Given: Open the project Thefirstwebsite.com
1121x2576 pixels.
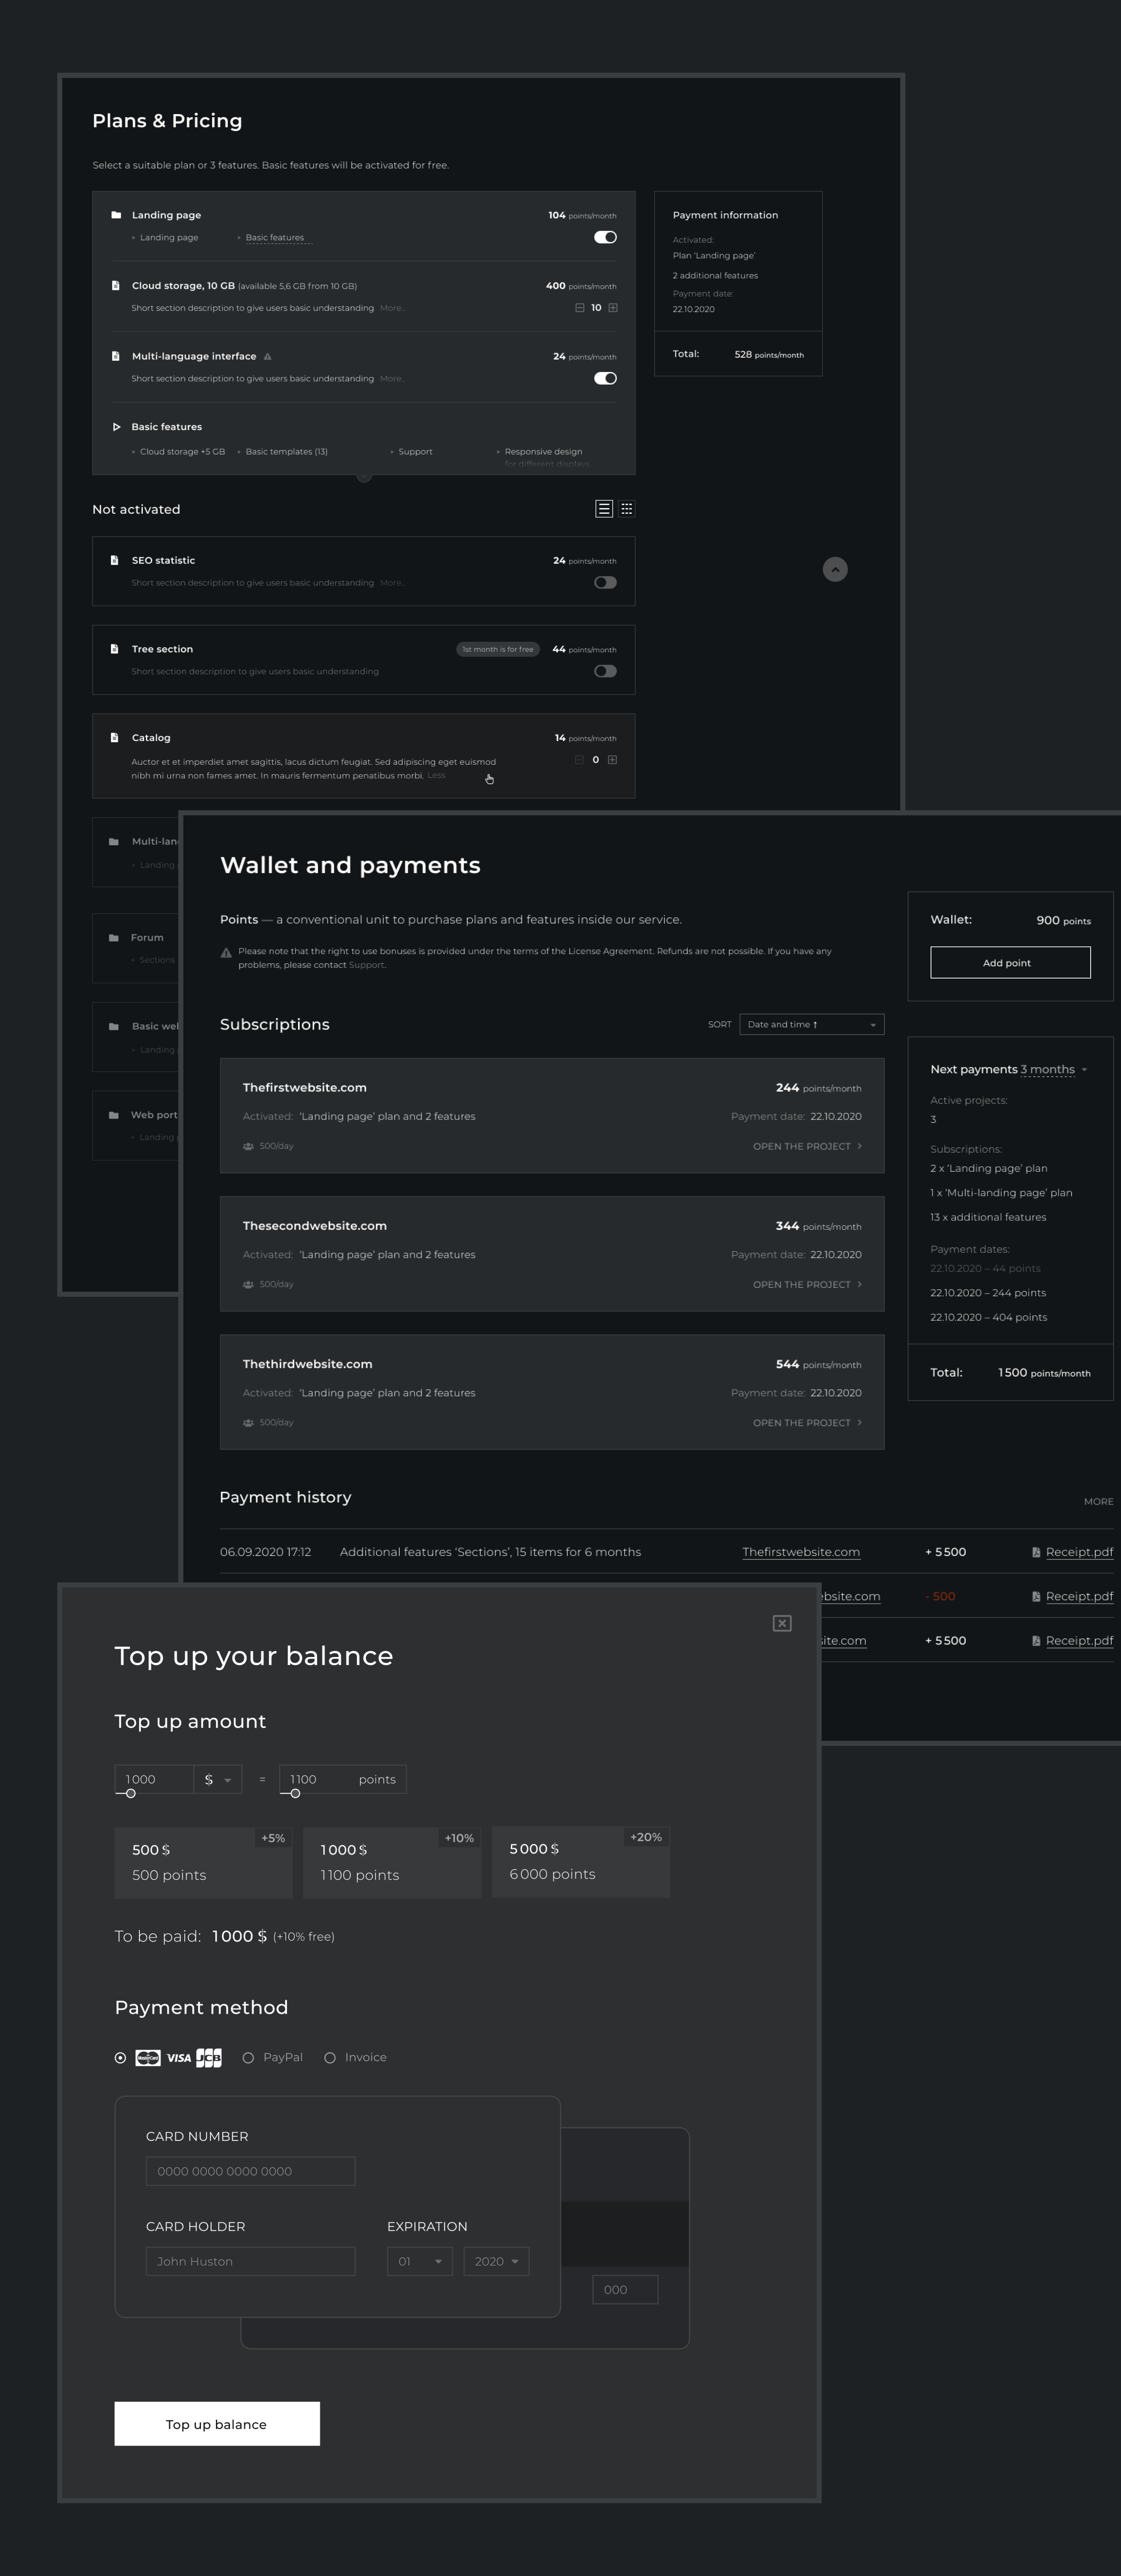Looking at the screenshot, I should click(807, 1146).
